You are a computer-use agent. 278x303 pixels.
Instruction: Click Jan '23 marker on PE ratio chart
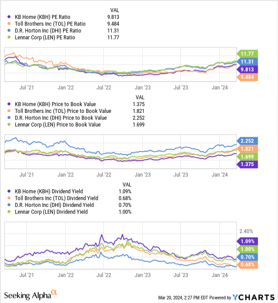click(x=143, y=87)
